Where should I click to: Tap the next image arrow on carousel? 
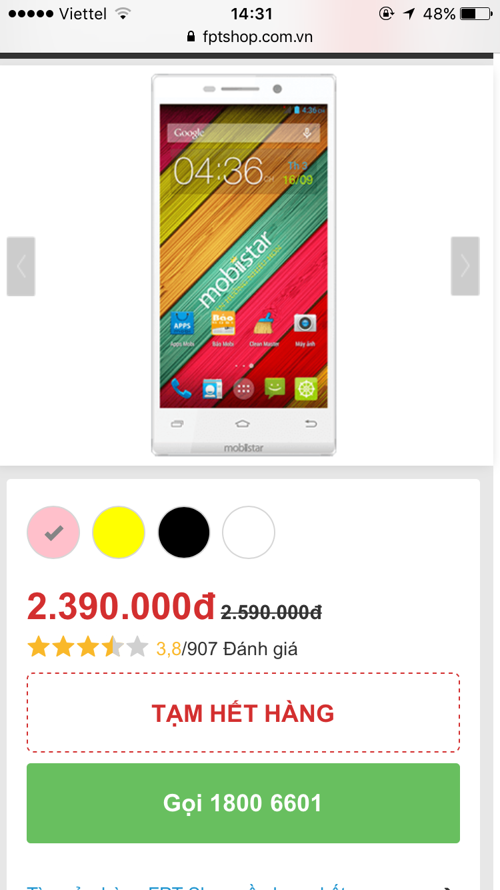(465, 266)
